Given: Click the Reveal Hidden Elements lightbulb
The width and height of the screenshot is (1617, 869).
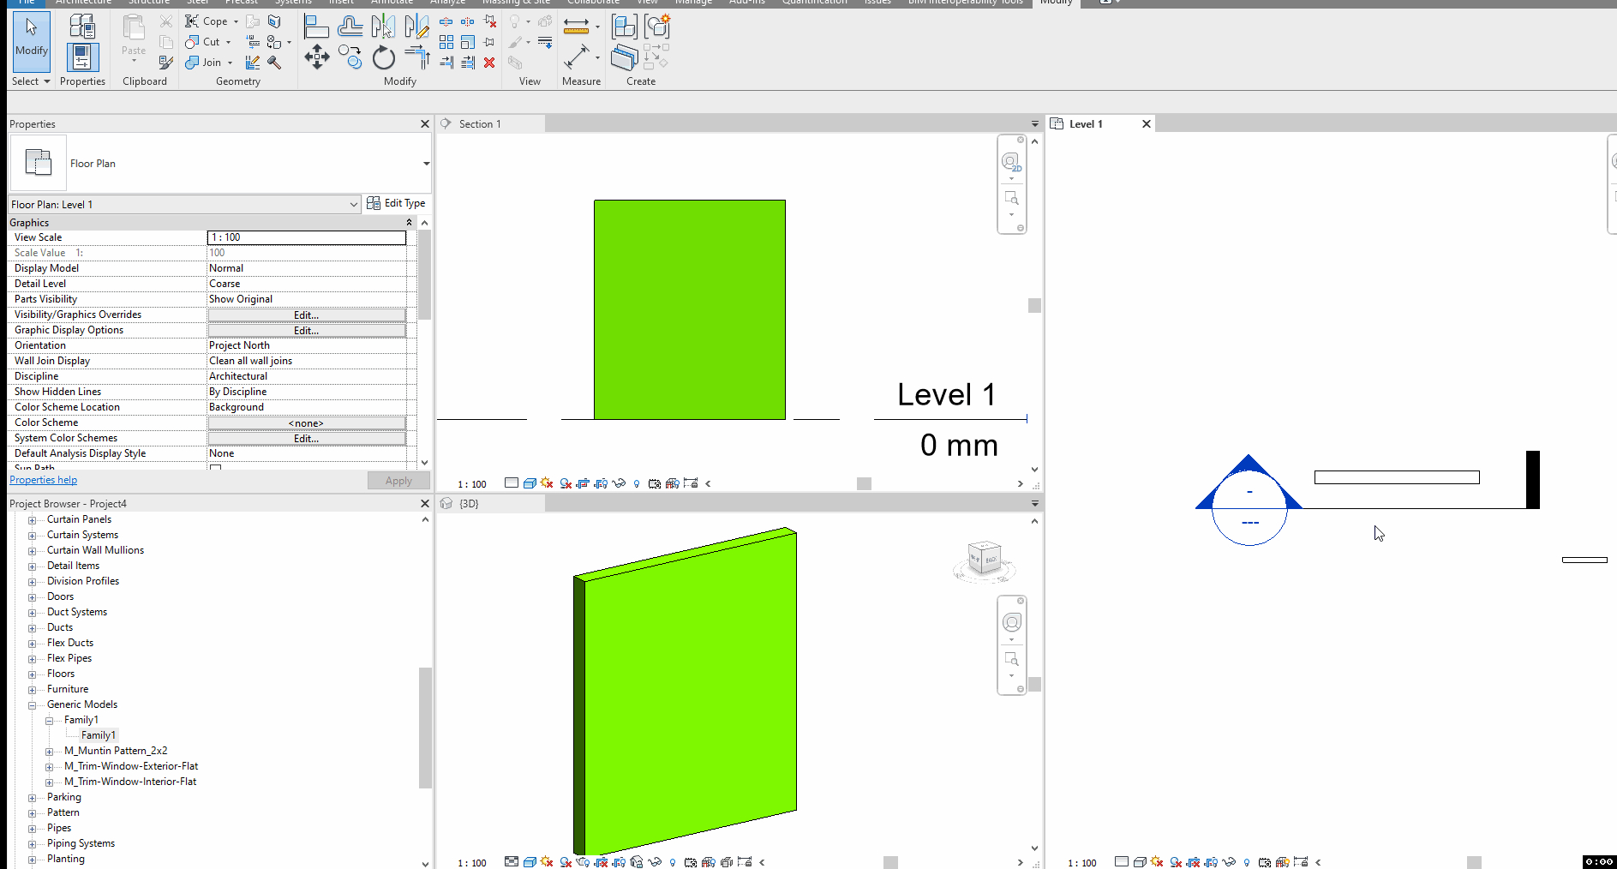Looking at the screenshot, I should [636, 483].
